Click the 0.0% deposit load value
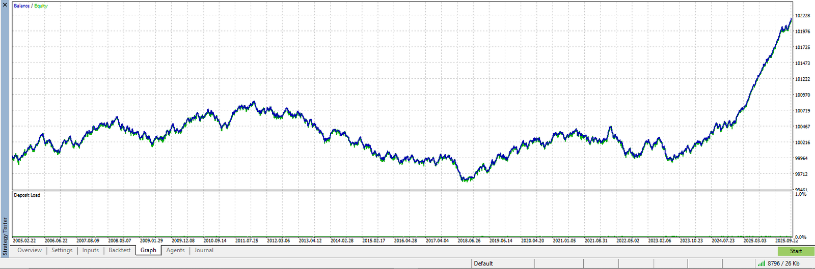Image resolution: width=815 pixels, height=269 pixels. pos(801,237)
